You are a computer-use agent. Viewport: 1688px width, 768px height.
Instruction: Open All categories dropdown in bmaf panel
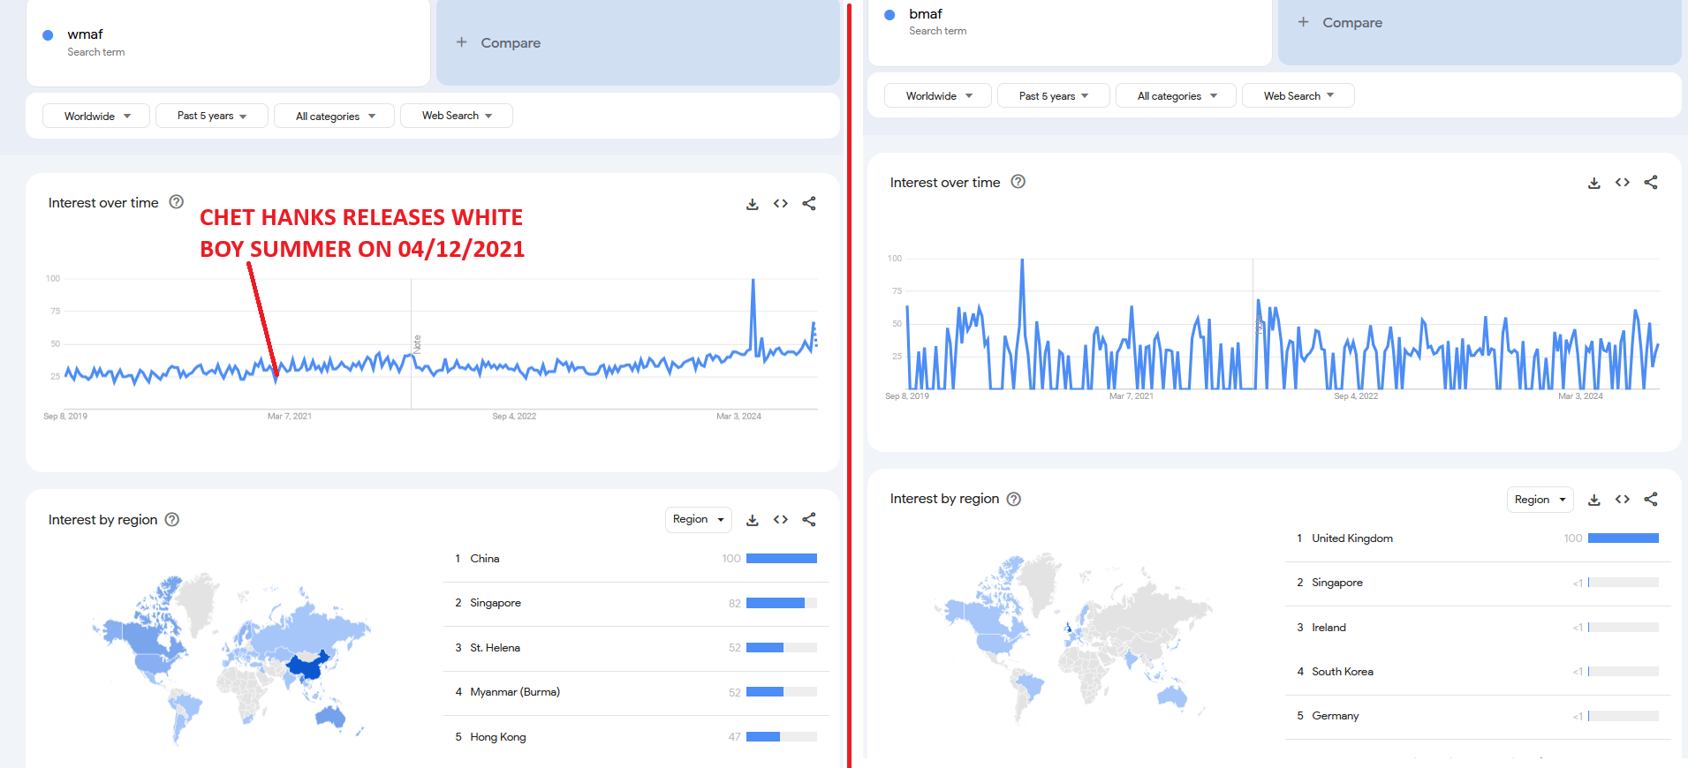[1176, 95]
